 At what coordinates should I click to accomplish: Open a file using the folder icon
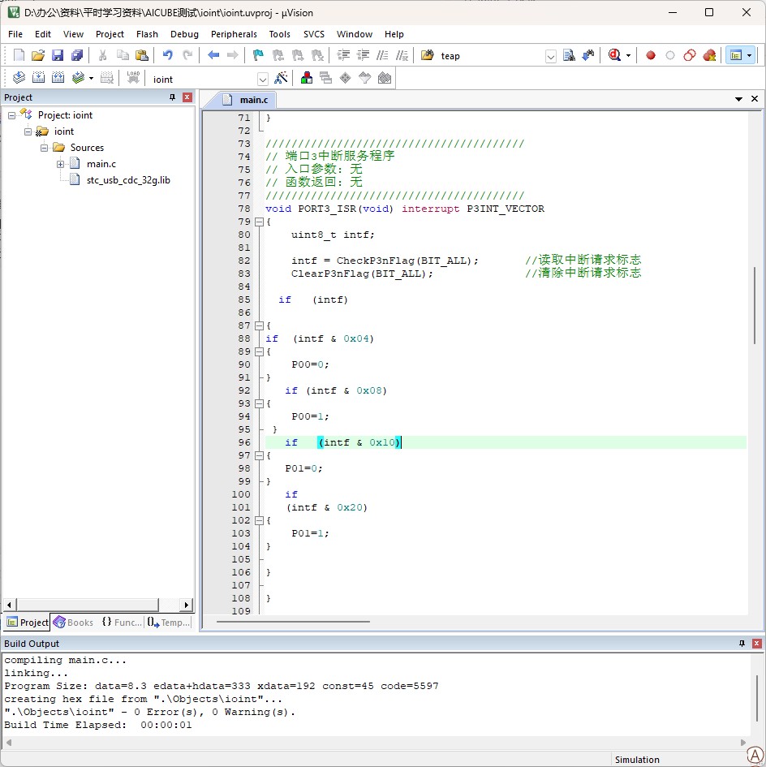38,55
